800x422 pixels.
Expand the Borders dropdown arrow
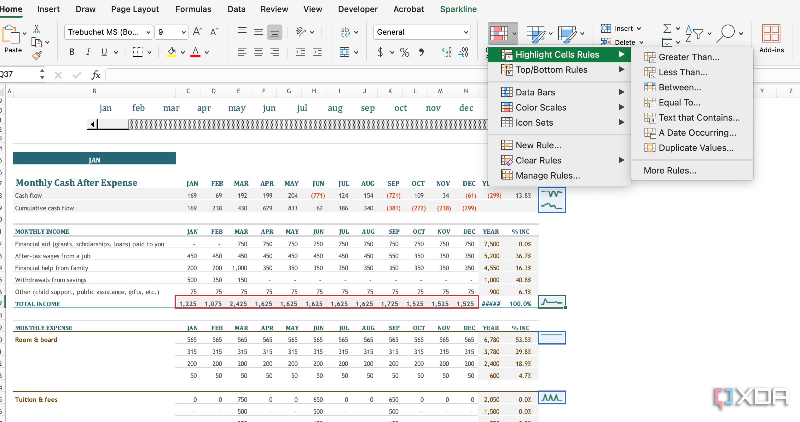click(149, 52)
